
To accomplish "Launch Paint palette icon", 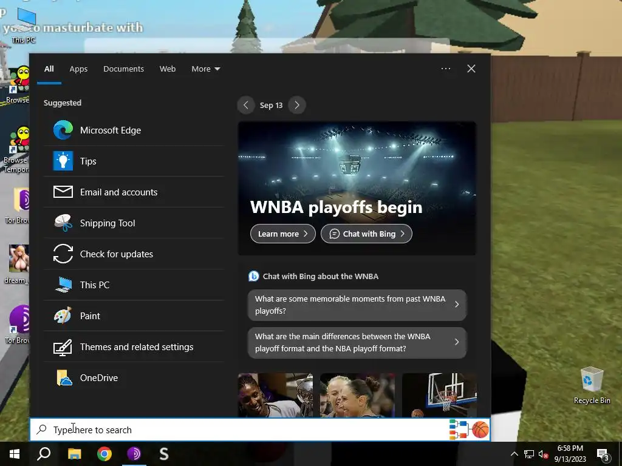I will 63,316.
